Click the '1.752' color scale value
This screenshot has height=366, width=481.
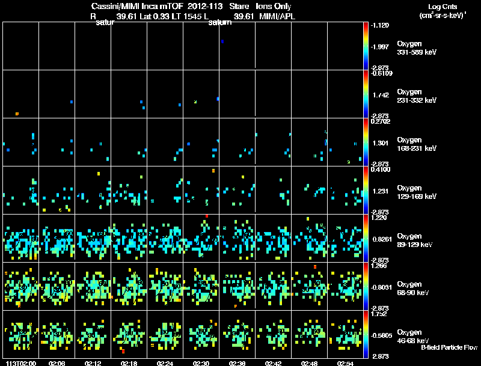click(x=379, y=314)
